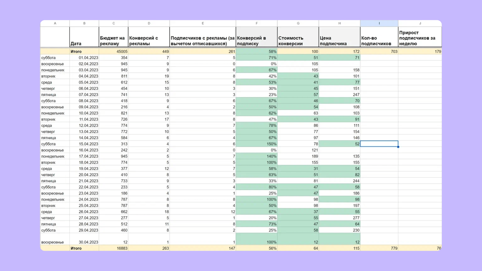Click the selected empty cell in column I
Image resolution: width=482 pixels, height=271 pixels.
click(x=379, y=144)
